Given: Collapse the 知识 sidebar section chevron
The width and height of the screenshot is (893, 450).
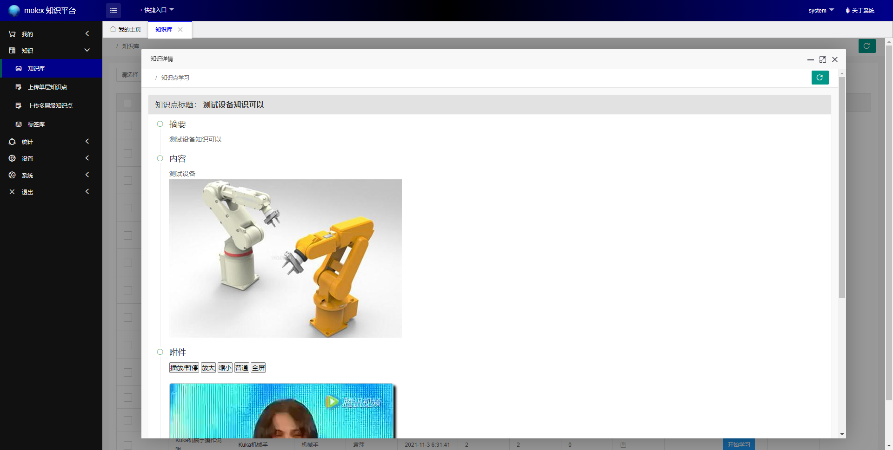Looking at the screenshot, I should tap(87, 50).
